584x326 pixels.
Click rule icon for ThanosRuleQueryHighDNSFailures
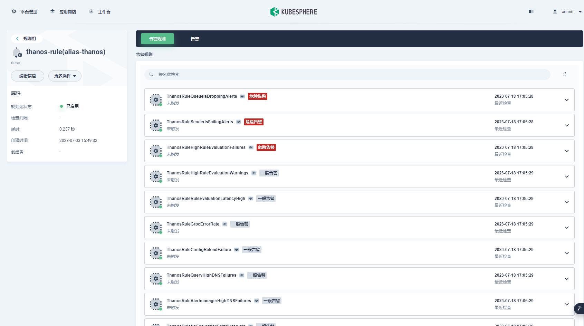(156, 279)
